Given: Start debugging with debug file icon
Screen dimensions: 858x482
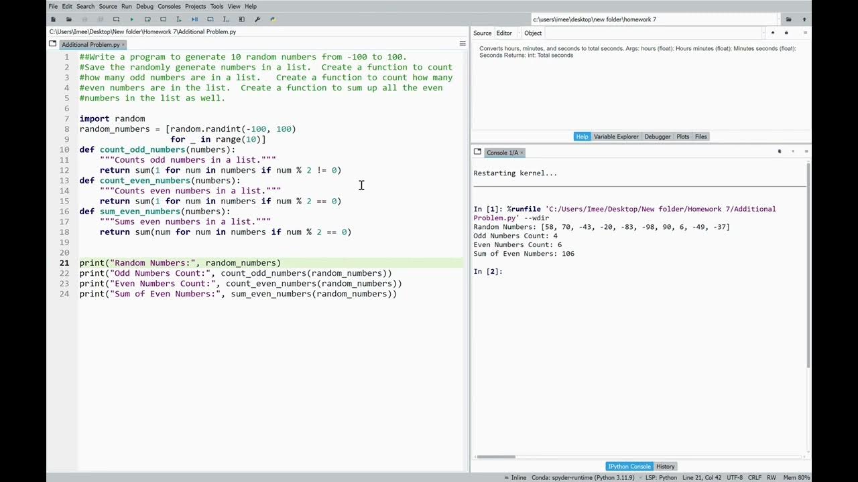Looking at the screenshot, I should click(194, 19).
